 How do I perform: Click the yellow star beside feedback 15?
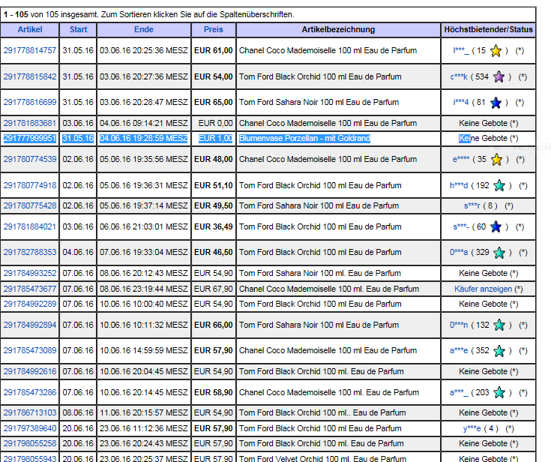(496, 51)
